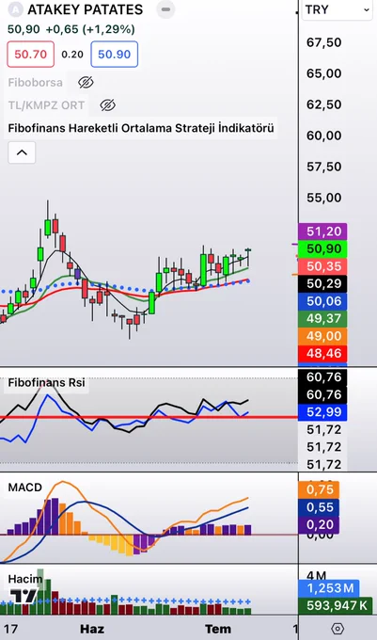Click the grey minus icon beside the title

click(165, 9)
